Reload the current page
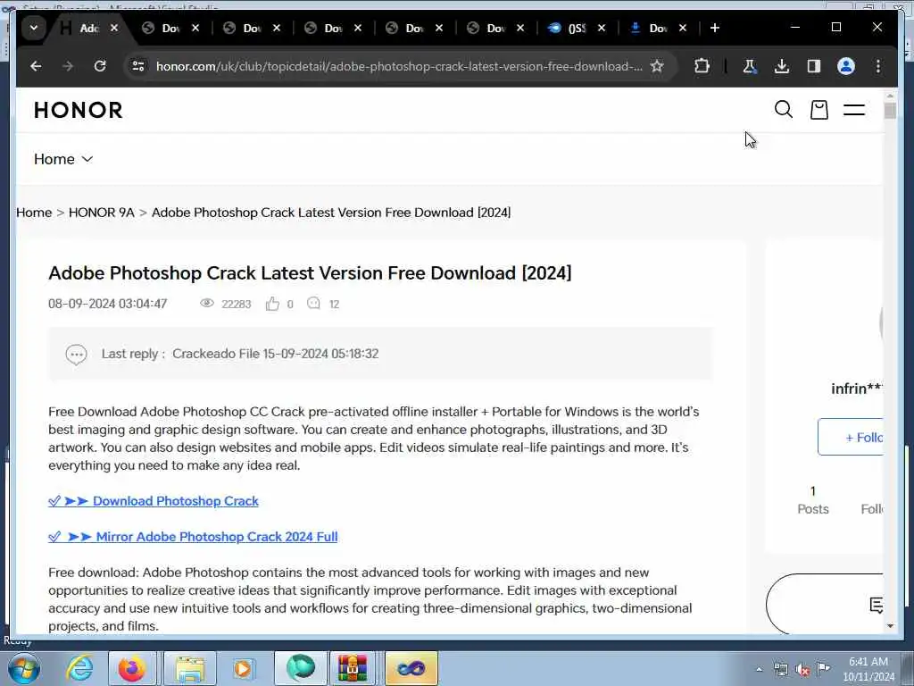Viewport: 914px width, 686px height. [x=100, y=66]
